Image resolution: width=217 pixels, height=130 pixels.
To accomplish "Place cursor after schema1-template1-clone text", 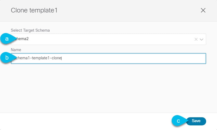I will pyautogui.click(x=61, y=58).
